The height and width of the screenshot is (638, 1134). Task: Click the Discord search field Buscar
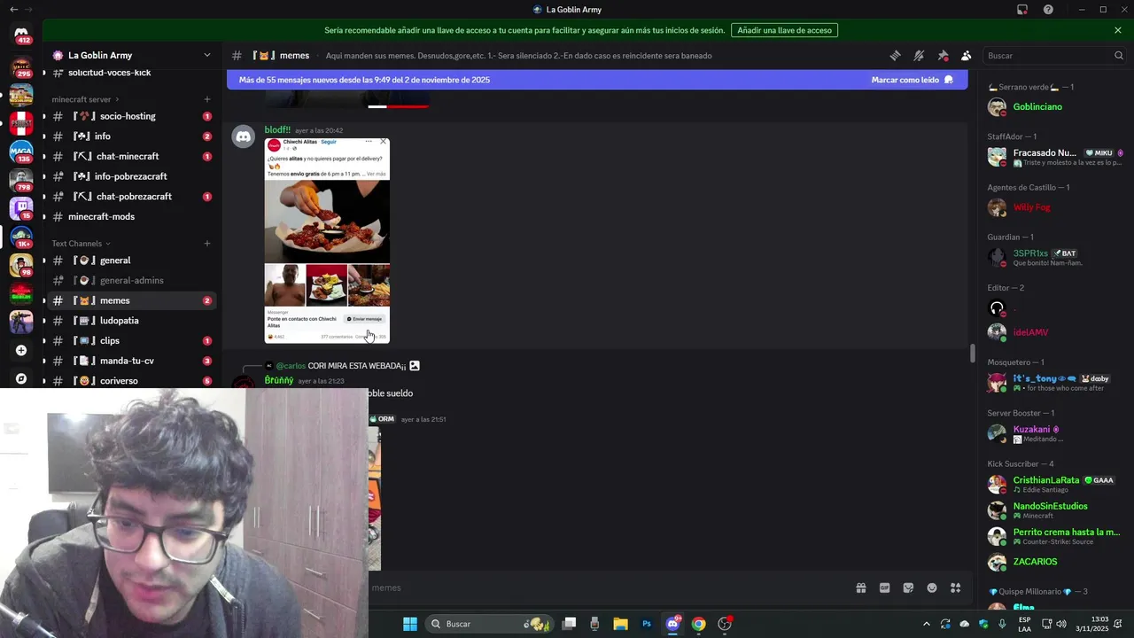[1054, 55]
